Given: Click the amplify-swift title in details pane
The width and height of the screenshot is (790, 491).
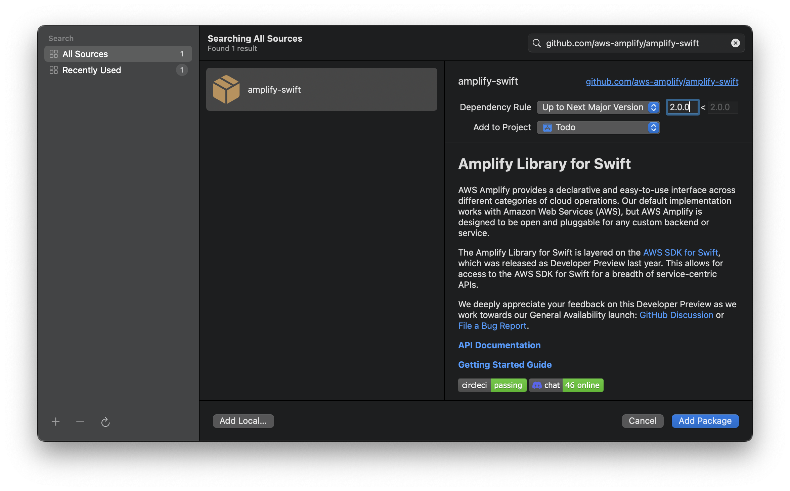Looking at the screenshot, I should (488, 81).
